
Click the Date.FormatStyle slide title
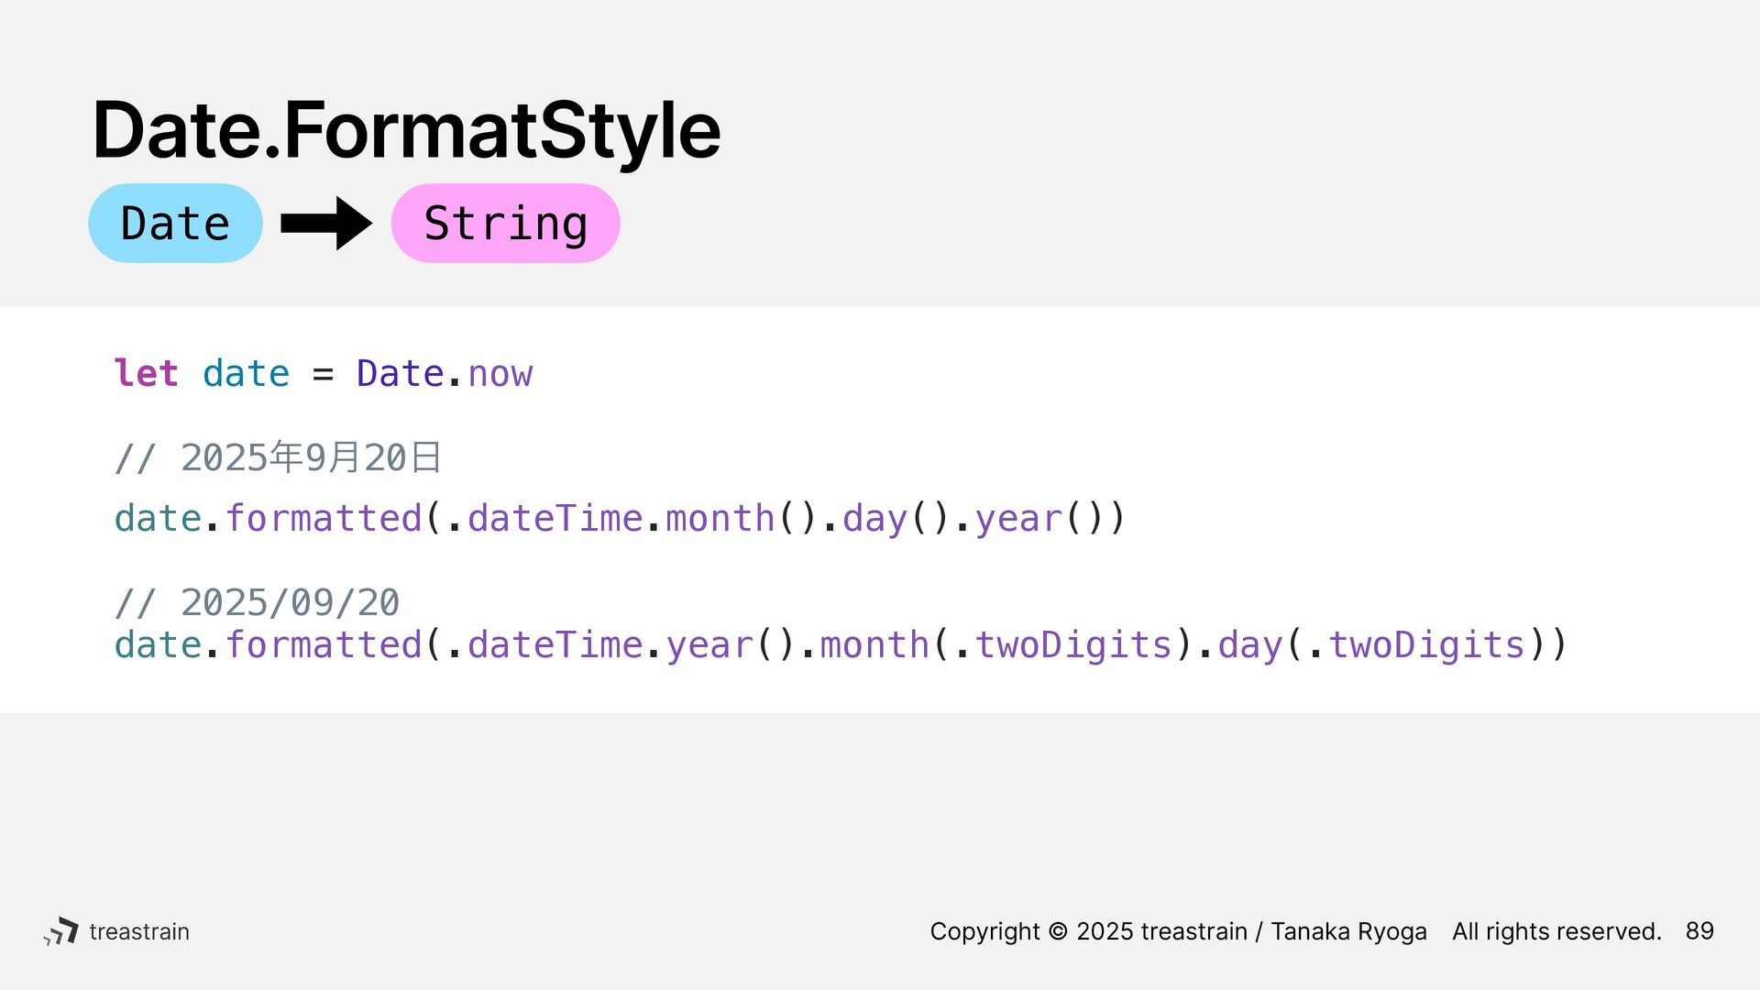tap(406, 130)
